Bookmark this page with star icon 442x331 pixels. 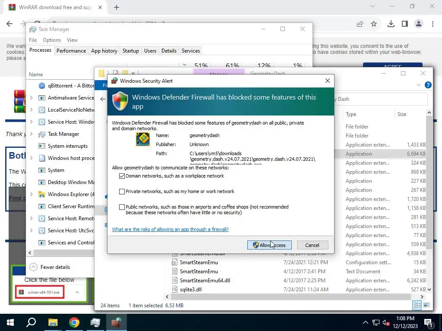(x=374, y=24)
